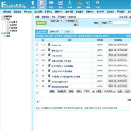Focus the search keyword input field
The height and width of the screenshot is (131, 131).
point(121,23)
